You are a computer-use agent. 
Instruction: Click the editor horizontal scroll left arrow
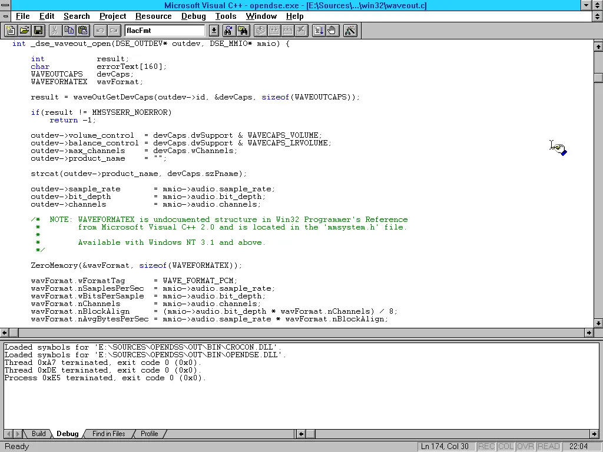point(4,333)
